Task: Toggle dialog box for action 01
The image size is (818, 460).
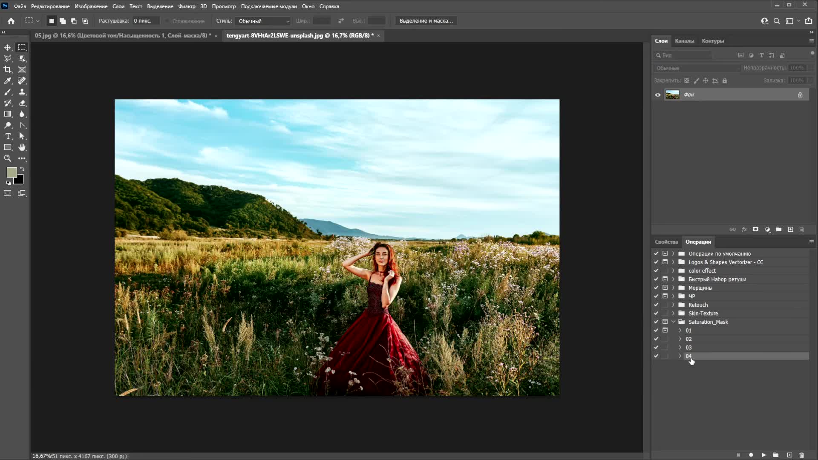Action: pyautogui.click(x=665, y=330)
